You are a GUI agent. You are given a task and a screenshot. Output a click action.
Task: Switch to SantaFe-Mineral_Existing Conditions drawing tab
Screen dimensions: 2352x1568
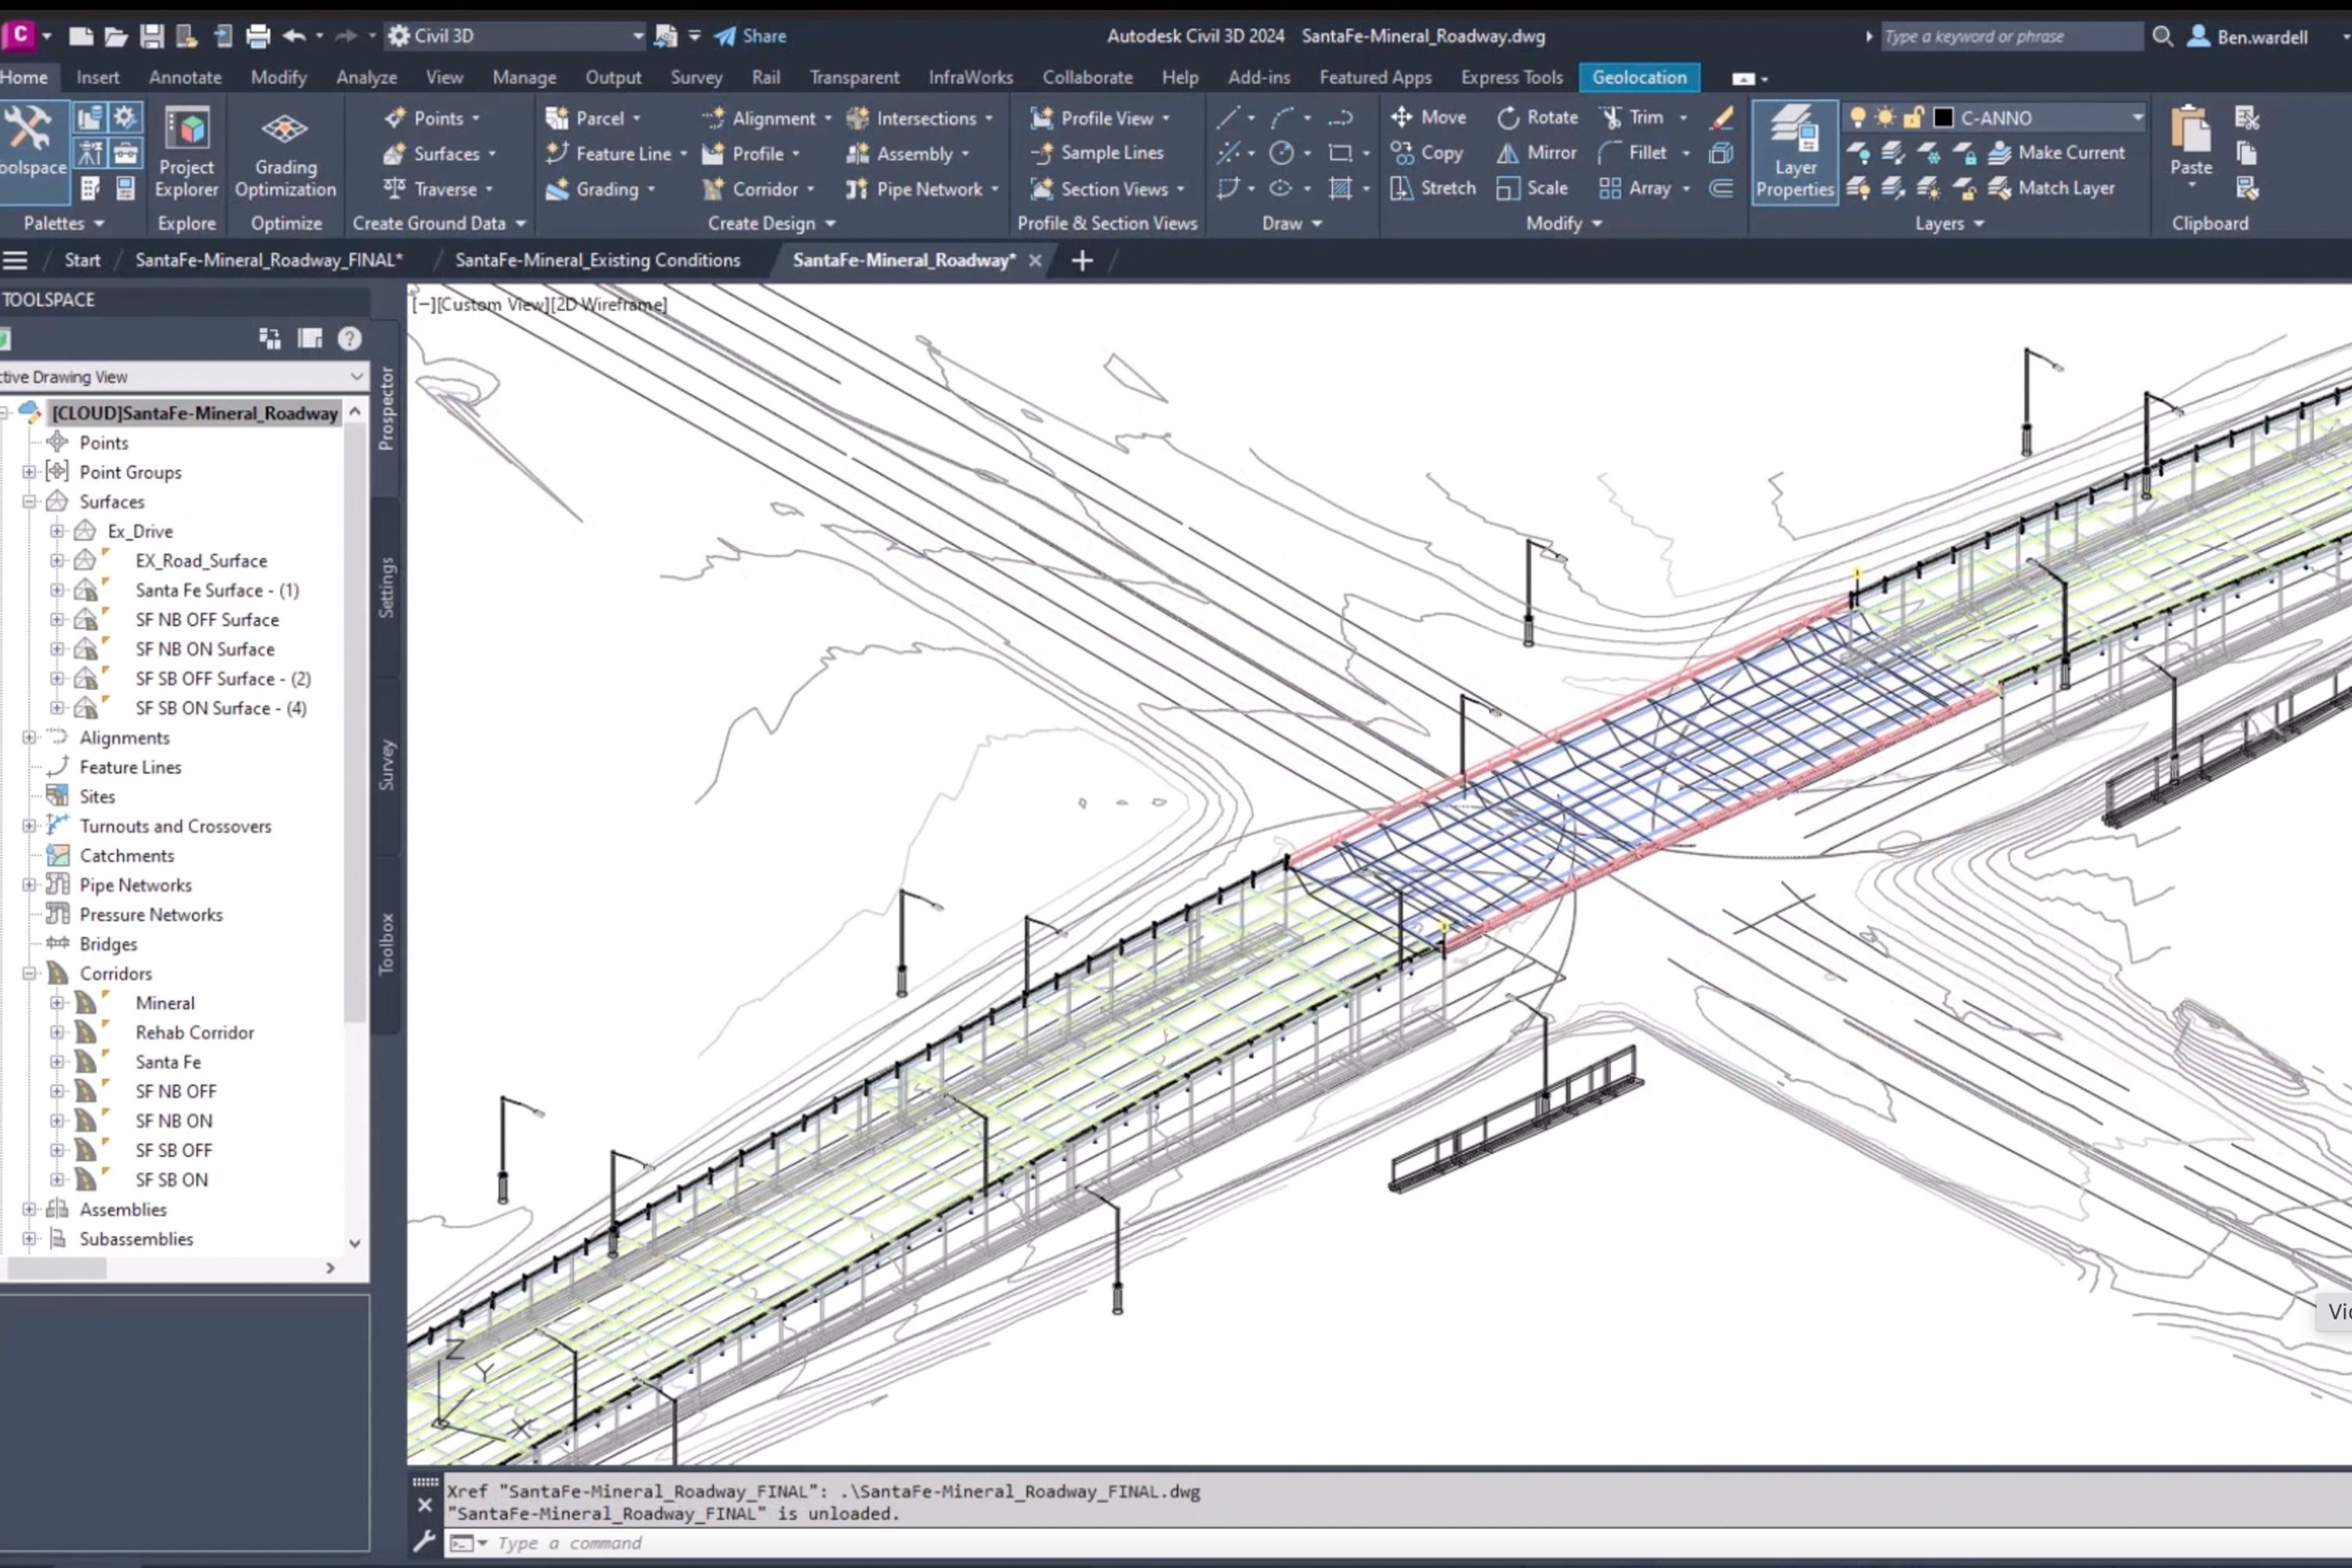click(598, 261)
